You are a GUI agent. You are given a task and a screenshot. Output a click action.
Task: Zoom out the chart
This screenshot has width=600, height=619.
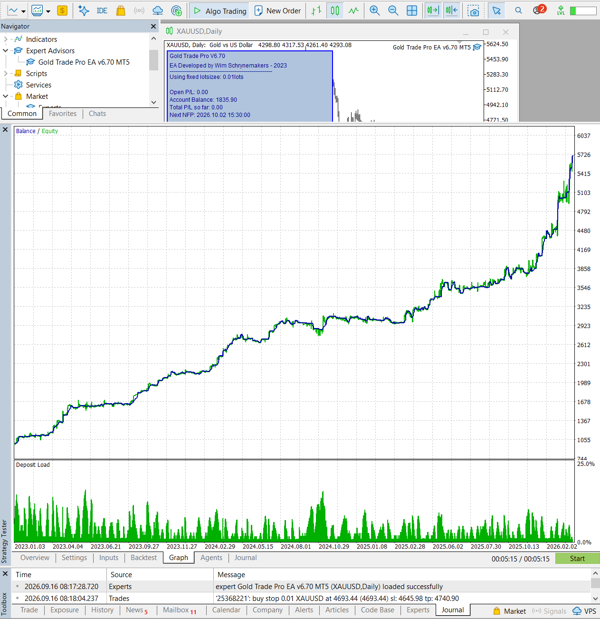(x=393, y=10)
